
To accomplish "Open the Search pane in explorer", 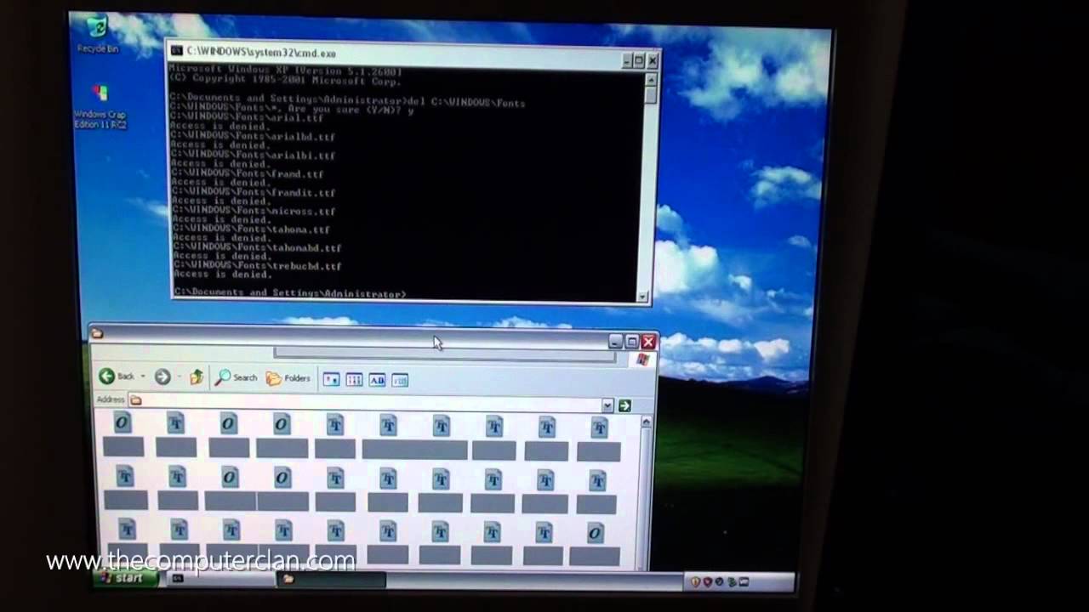I will (237, 378).
